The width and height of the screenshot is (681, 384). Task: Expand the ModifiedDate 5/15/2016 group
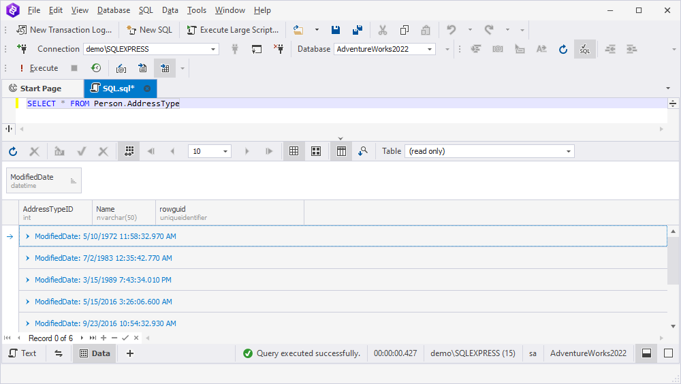pyautogui.click(x=28, y=302)
